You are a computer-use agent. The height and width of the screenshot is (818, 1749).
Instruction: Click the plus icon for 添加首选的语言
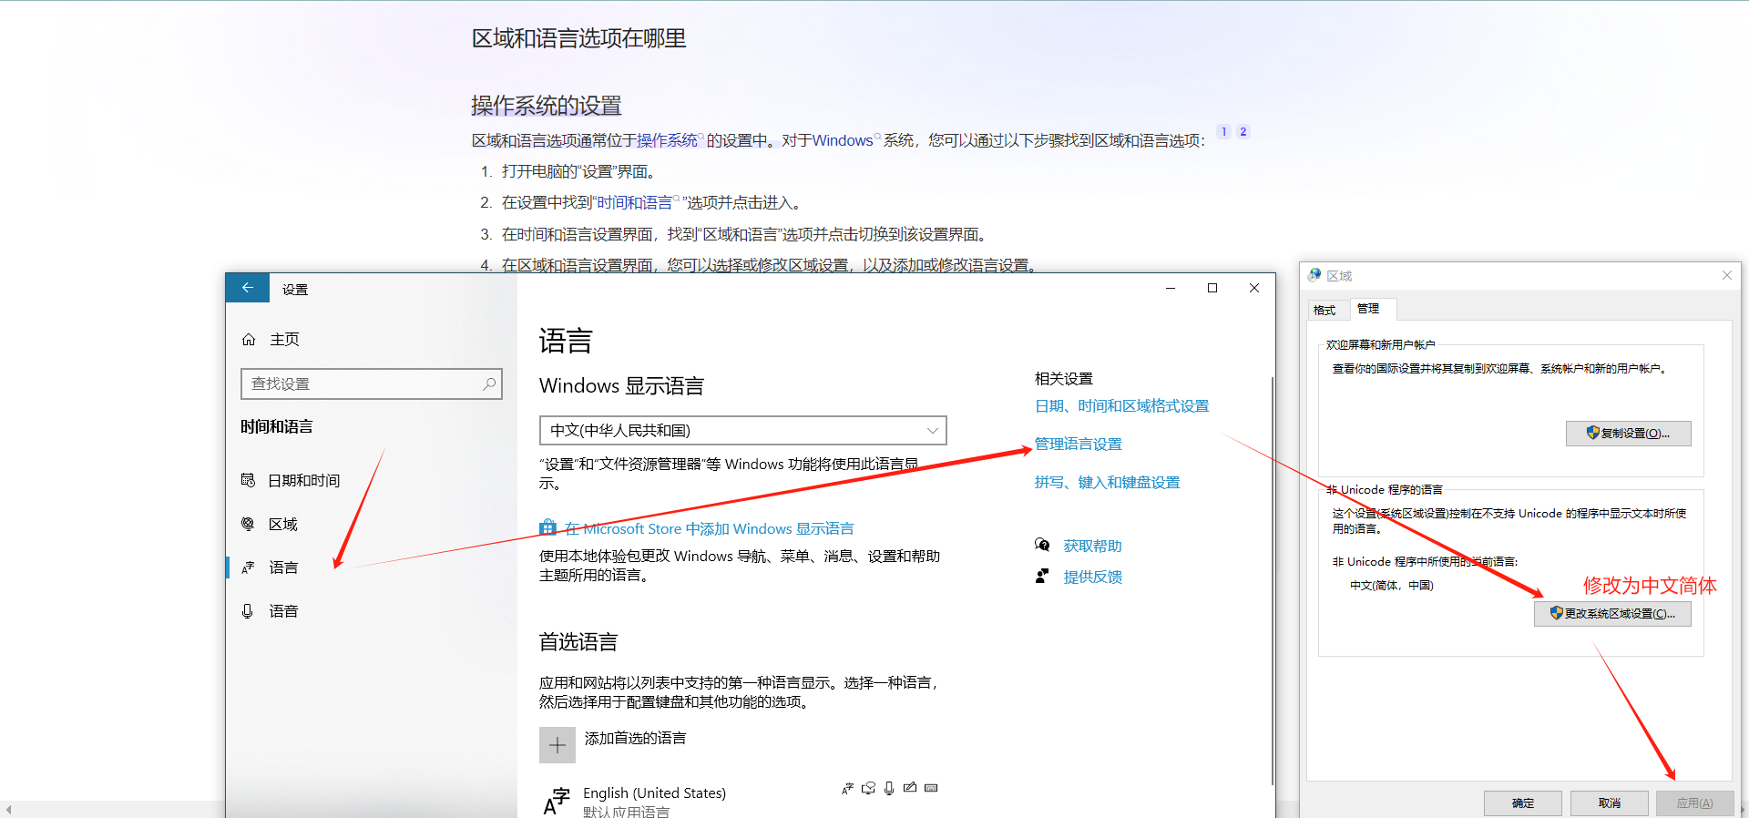557,745
